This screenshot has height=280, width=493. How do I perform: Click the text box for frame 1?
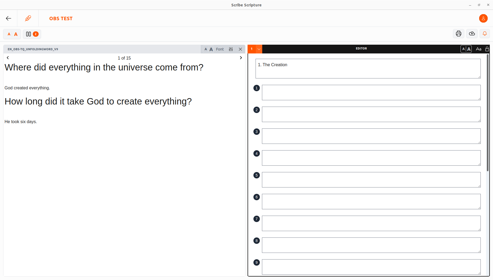(371, 93)
